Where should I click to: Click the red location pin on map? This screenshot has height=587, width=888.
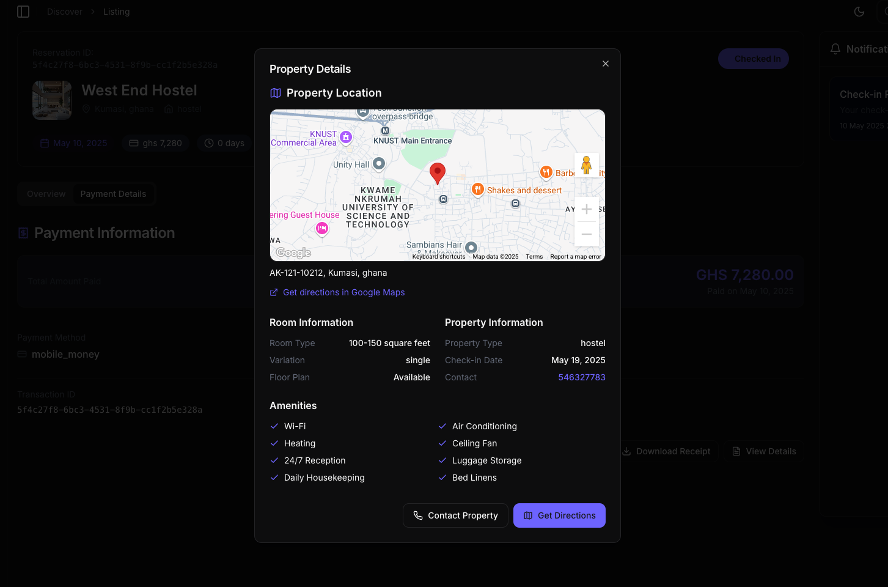pyautogui.click(x=437, y=172)
